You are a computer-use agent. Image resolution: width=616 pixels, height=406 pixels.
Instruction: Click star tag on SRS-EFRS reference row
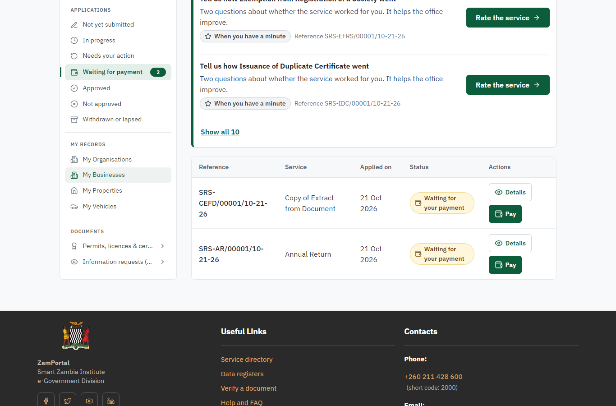[x=245, y=37]
